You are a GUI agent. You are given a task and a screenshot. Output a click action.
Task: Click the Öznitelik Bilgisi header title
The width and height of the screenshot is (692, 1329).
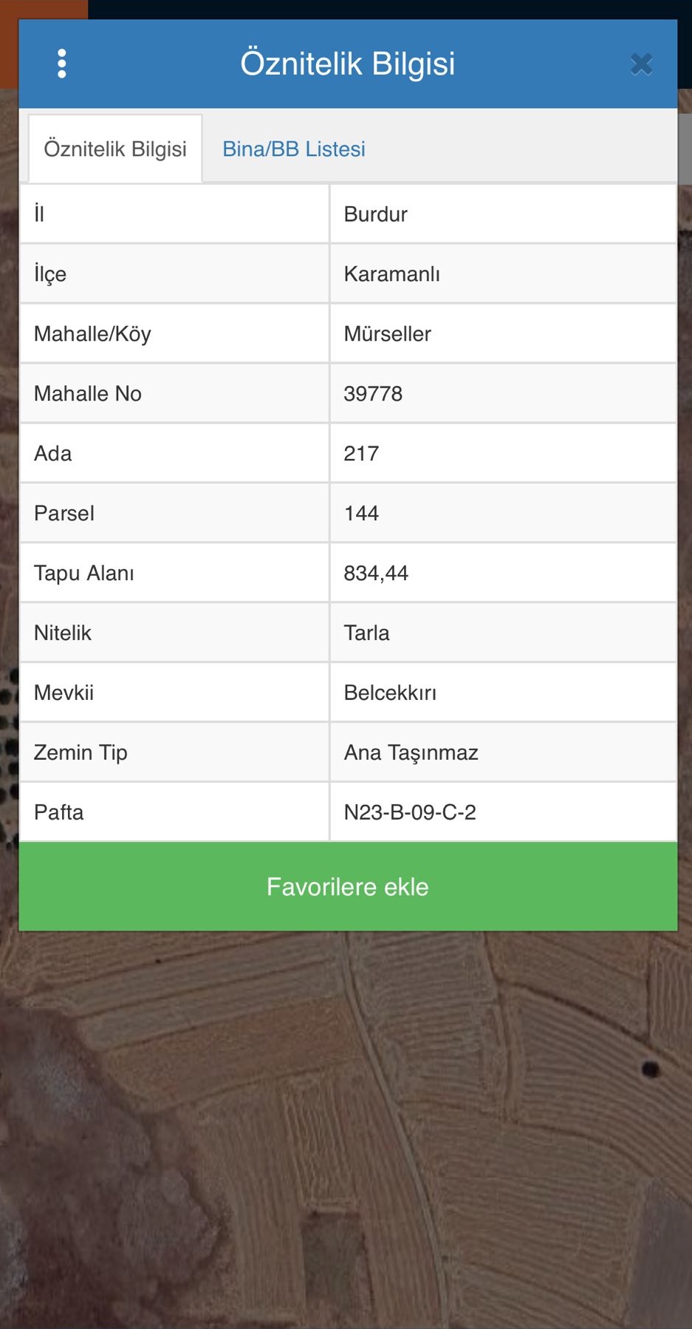(x=347, y=64)
